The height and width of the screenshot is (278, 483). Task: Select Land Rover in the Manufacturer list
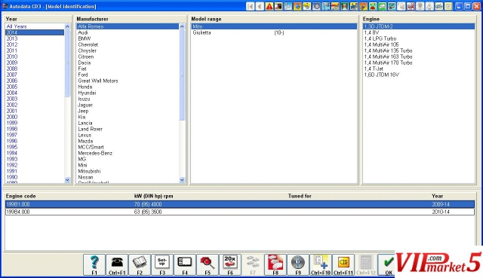(x=128, y=129)
